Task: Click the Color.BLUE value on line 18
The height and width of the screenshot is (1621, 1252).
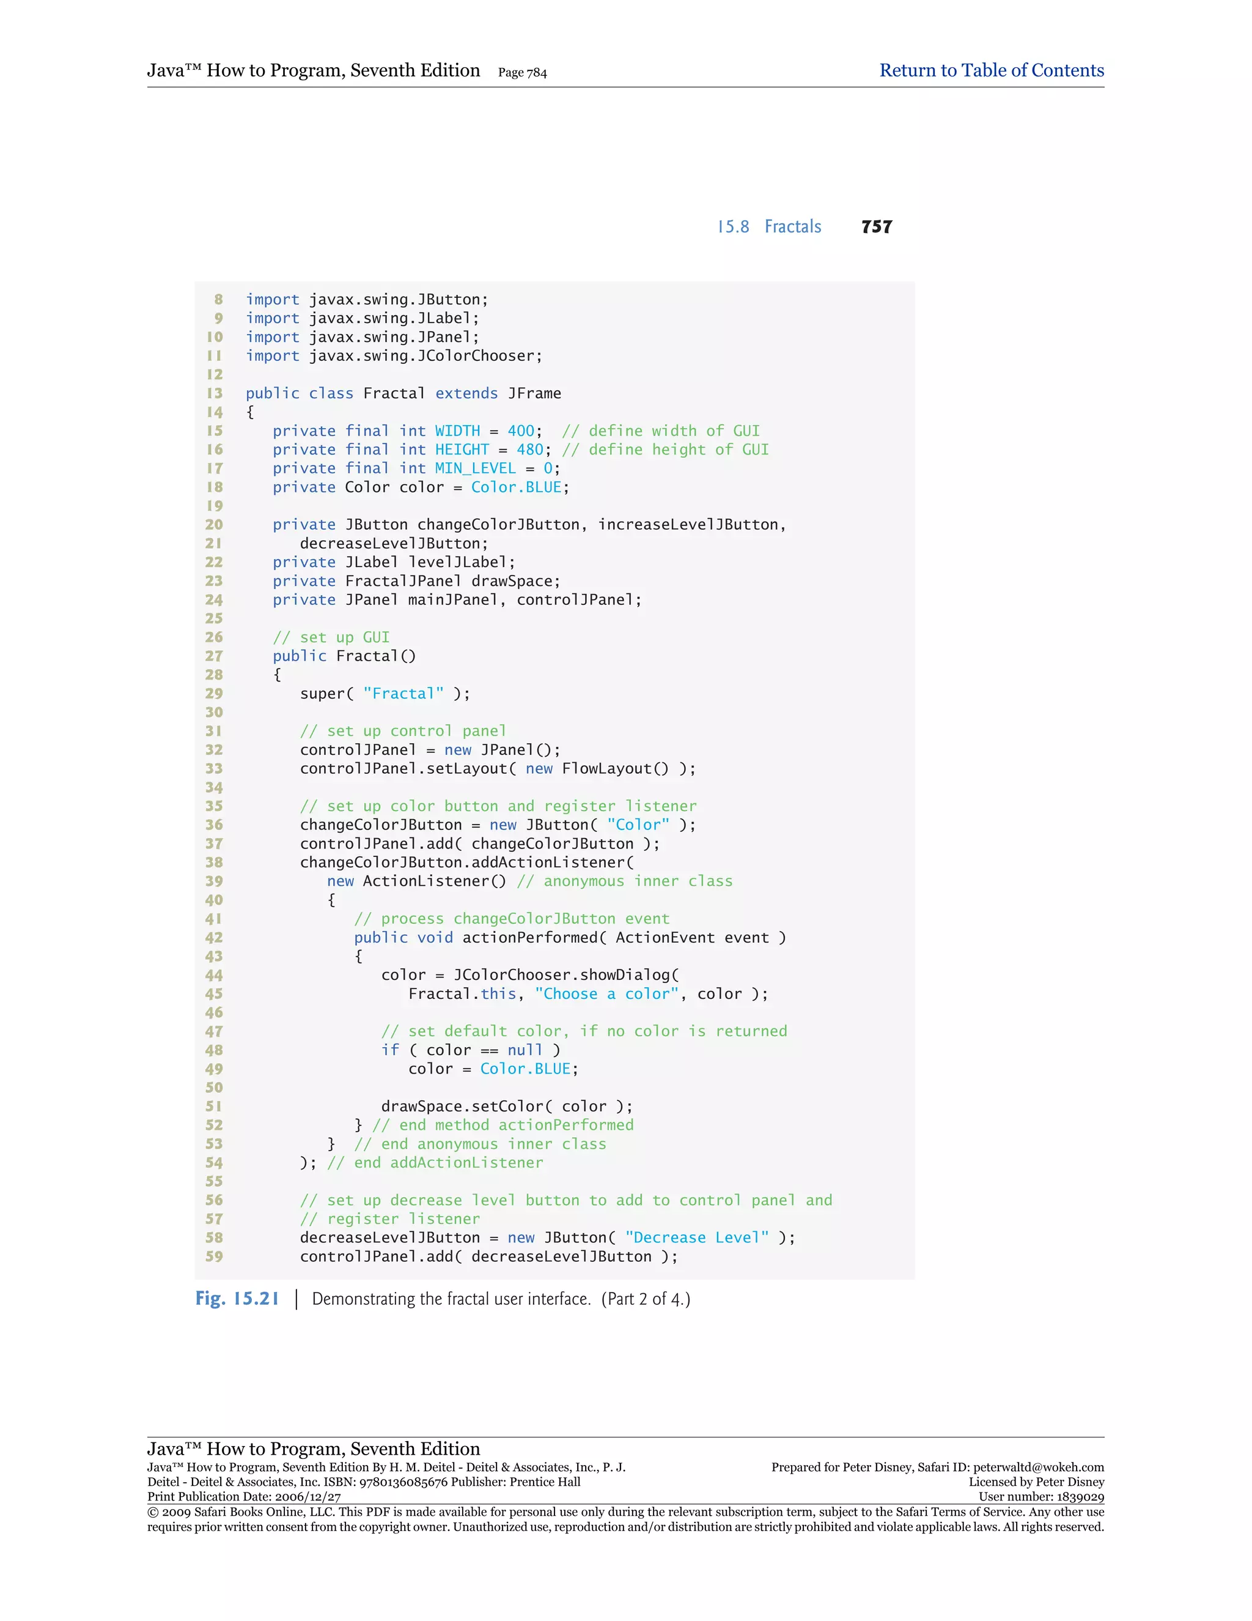Action: click(516, 487)
